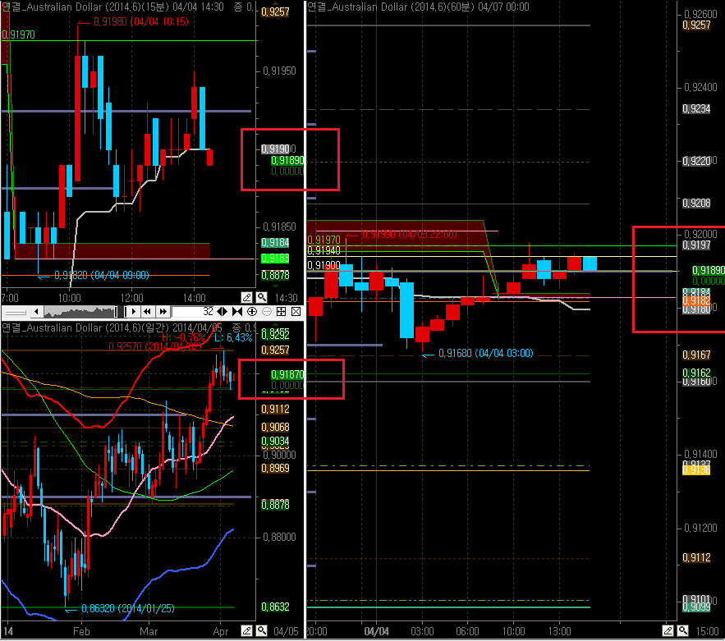Click the magnifier icon in 60-minute chart

[x=681, y=631]
